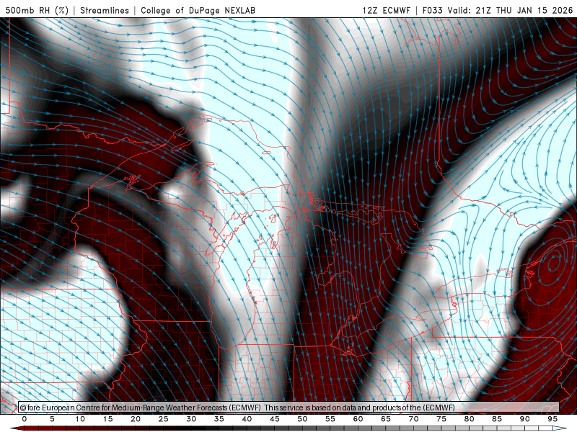Select the "12Z ECMWF" model run label
The width and height of the screenshot is (577, 432).
[x=386, y=10]
